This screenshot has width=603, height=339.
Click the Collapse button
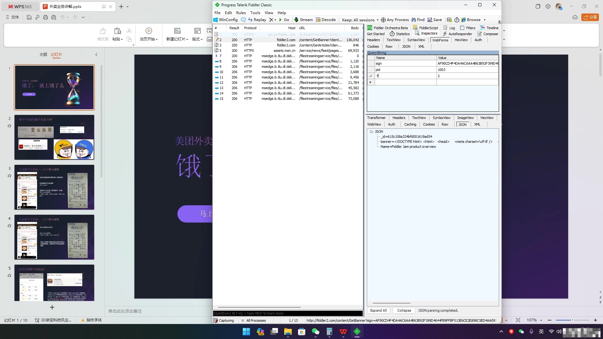click(x=404, y=310)
